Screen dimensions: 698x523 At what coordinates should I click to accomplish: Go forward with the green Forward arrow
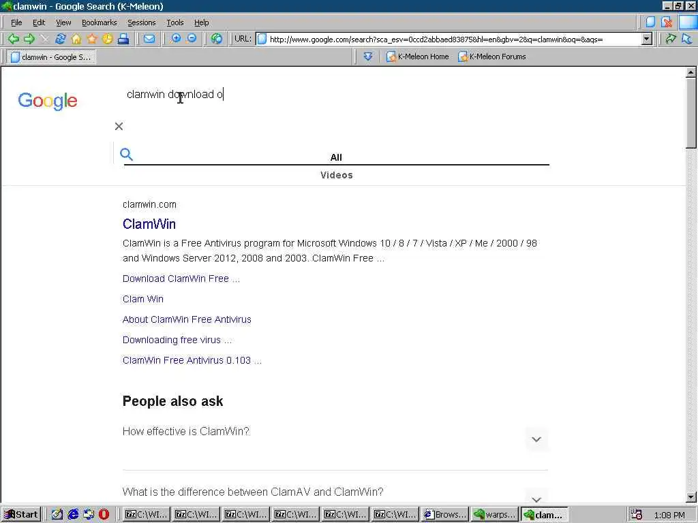coord(29,39)
